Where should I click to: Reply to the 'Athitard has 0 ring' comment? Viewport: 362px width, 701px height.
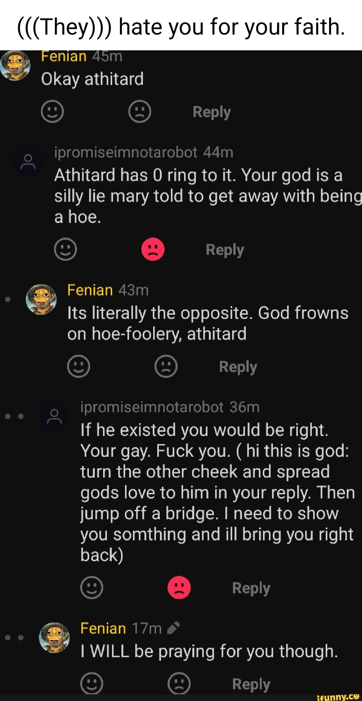(x=225, y=250)
